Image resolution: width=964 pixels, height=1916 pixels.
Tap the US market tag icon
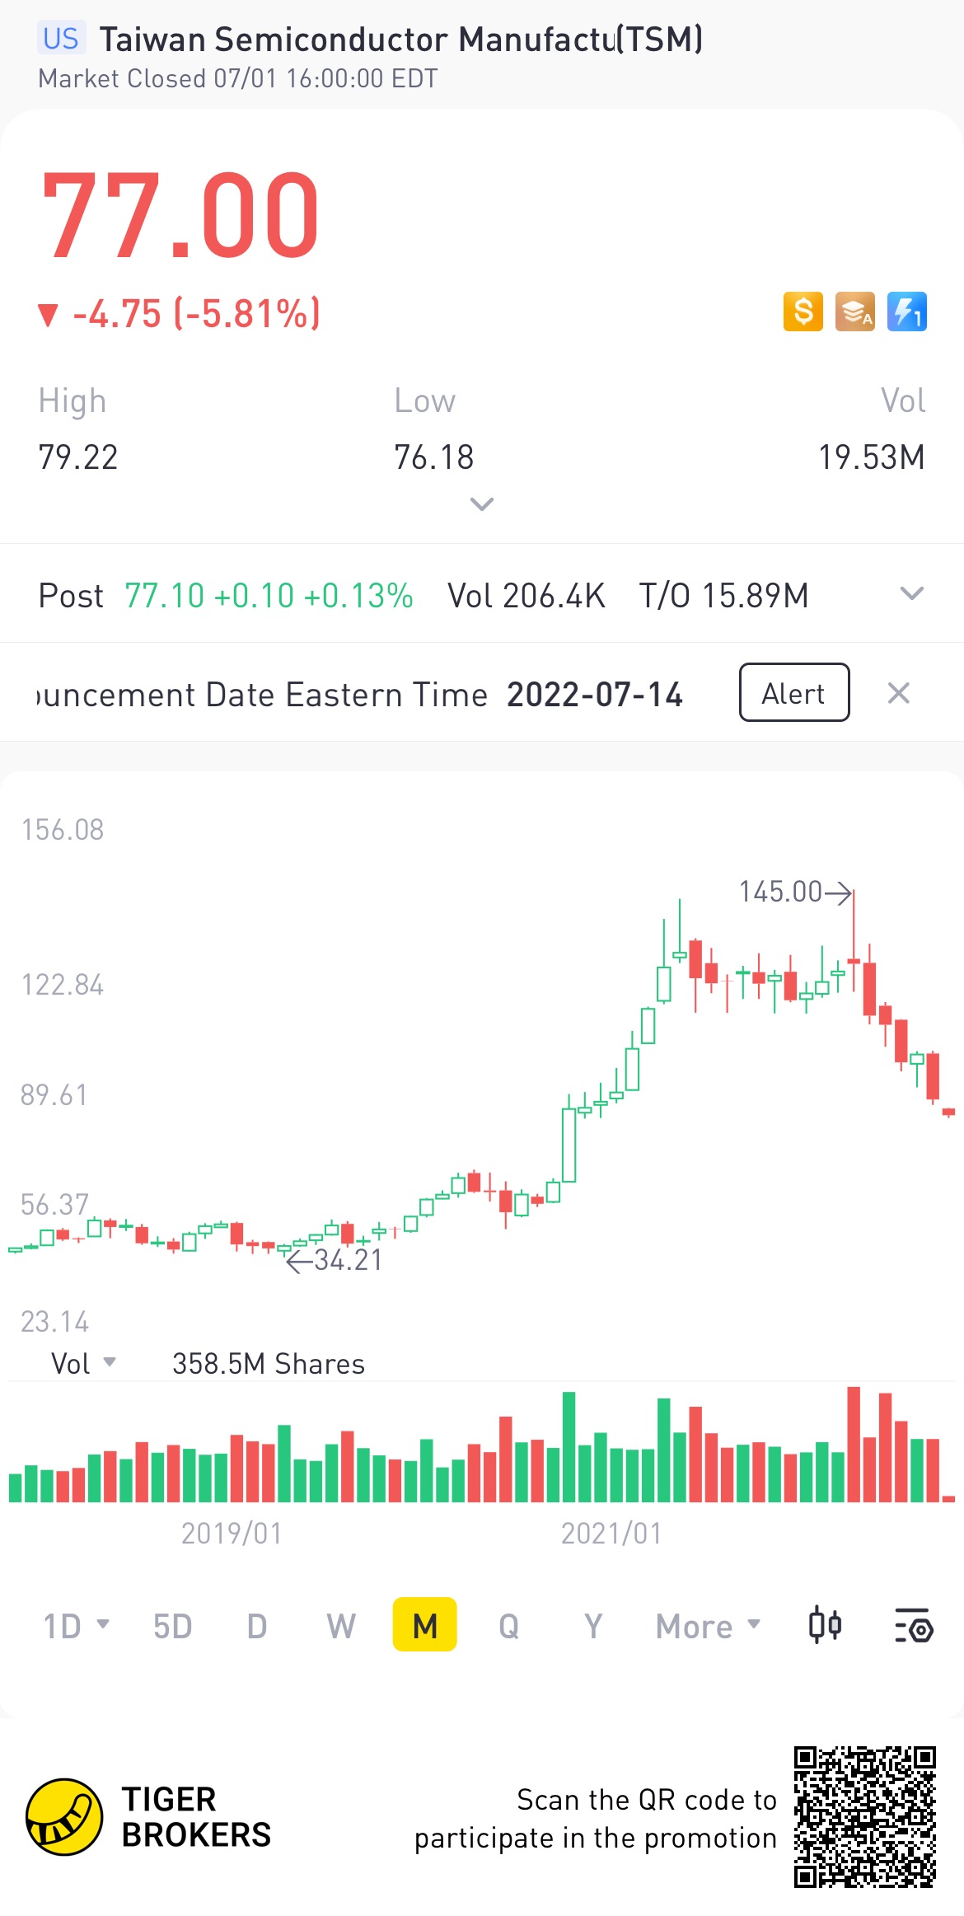[x=60, y=39]
